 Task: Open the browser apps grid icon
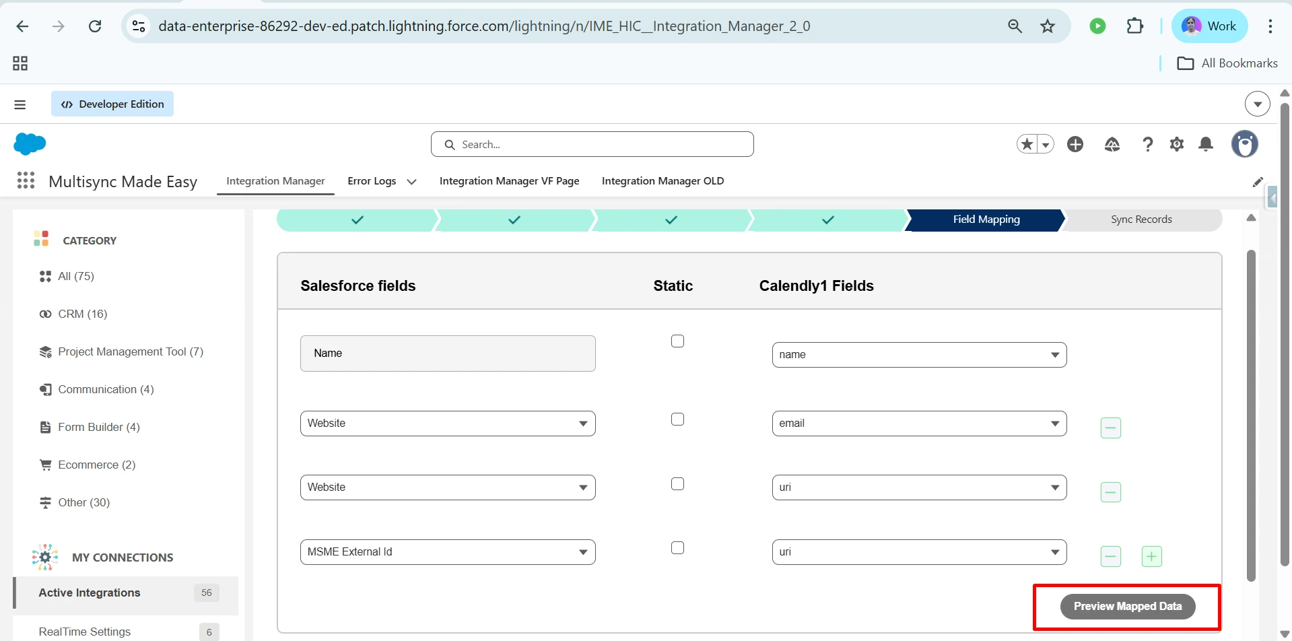[x=20, y=63]
